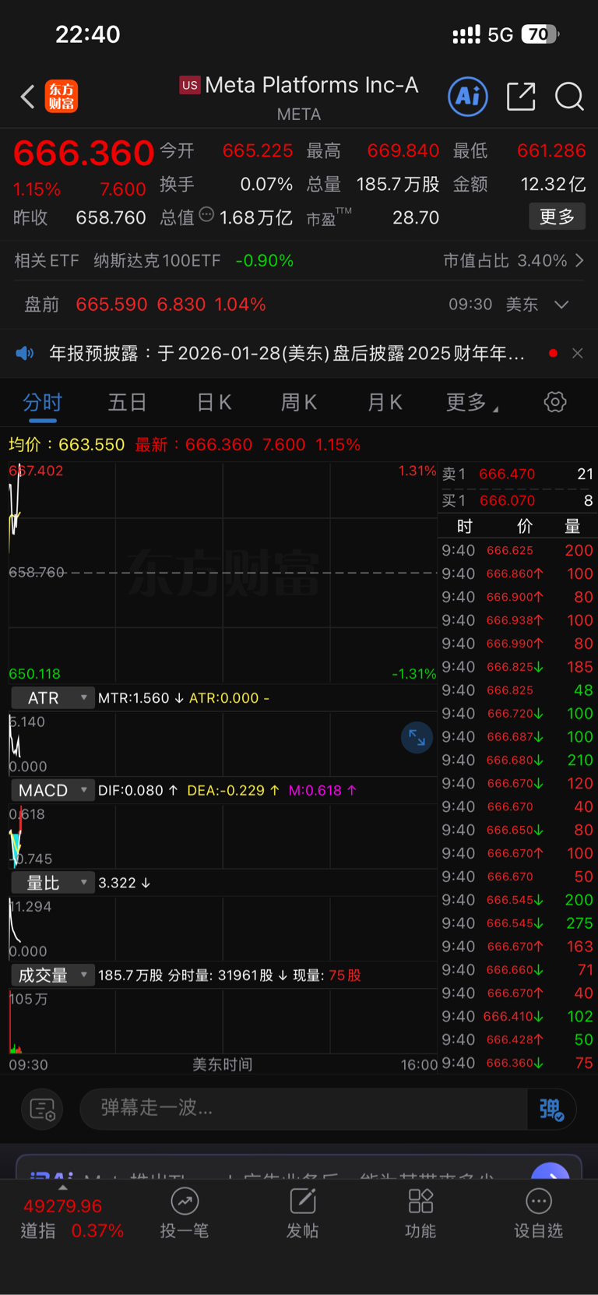Tap trade row 666.410 volume 102
The height and width of the screenshot is (1295, 598).
click(518, 1016)
